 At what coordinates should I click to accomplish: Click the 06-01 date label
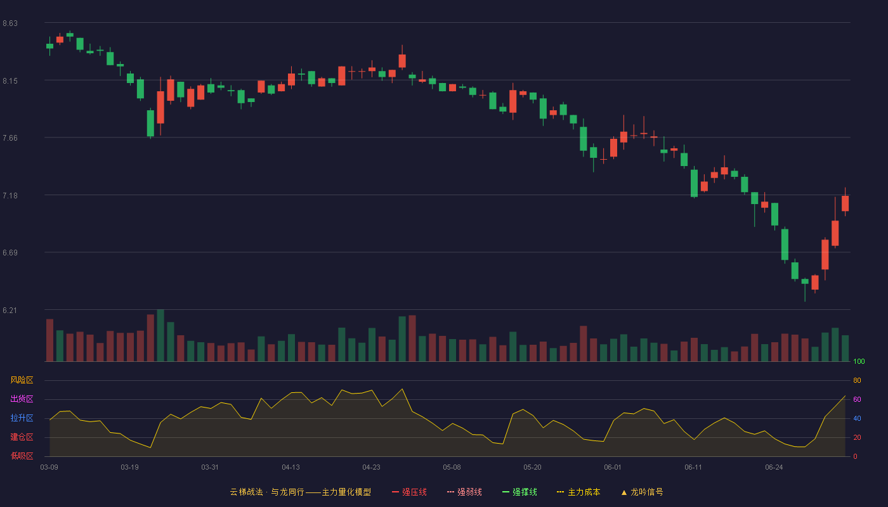613,467
